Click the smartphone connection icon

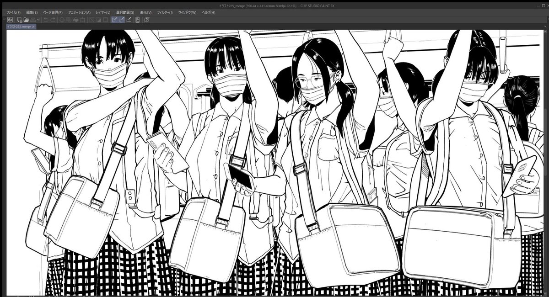(138, 20)
